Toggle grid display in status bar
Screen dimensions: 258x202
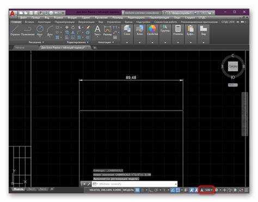tap(138, 190)
